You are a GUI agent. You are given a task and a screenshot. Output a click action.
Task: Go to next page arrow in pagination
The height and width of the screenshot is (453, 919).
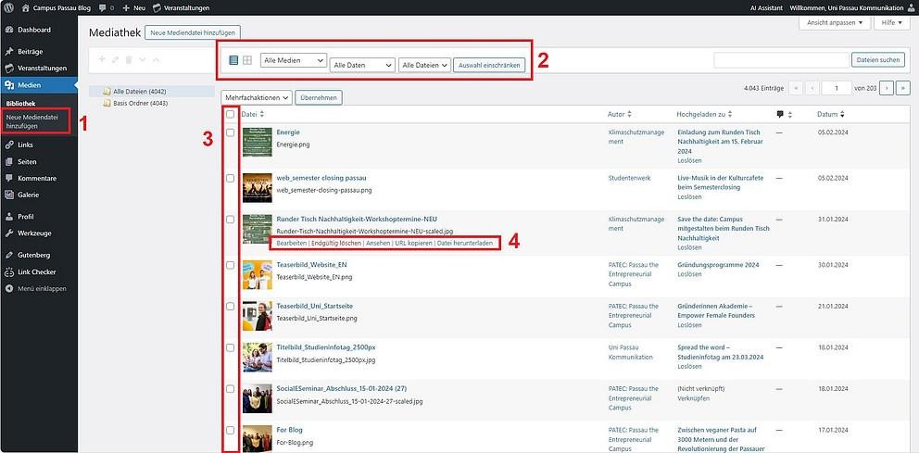[x=888, y=88]
